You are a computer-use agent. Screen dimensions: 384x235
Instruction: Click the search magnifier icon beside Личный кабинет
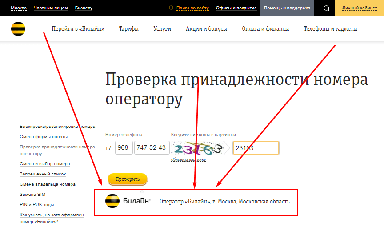pyautogui.click(x=326, y=8)
